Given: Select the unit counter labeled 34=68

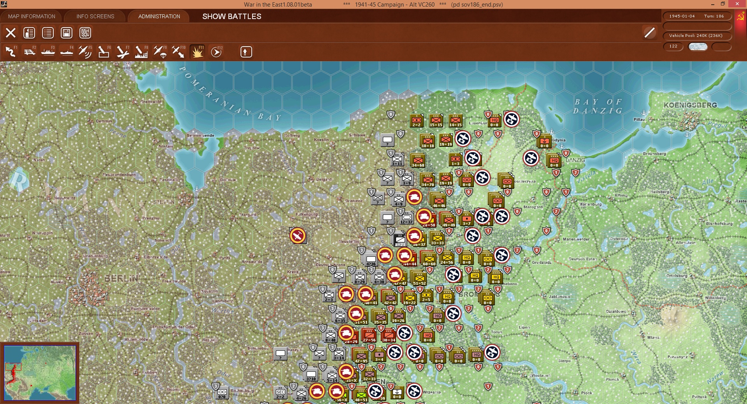Looking at the screenshot, I should (x=418, y=160).
